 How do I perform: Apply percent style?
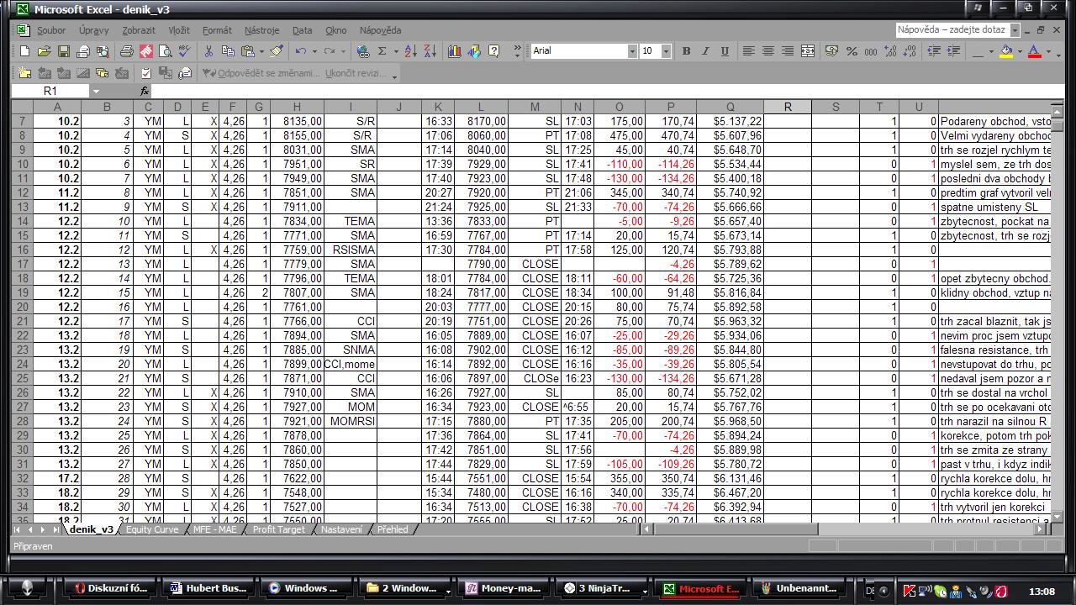(x=852, y=51)
